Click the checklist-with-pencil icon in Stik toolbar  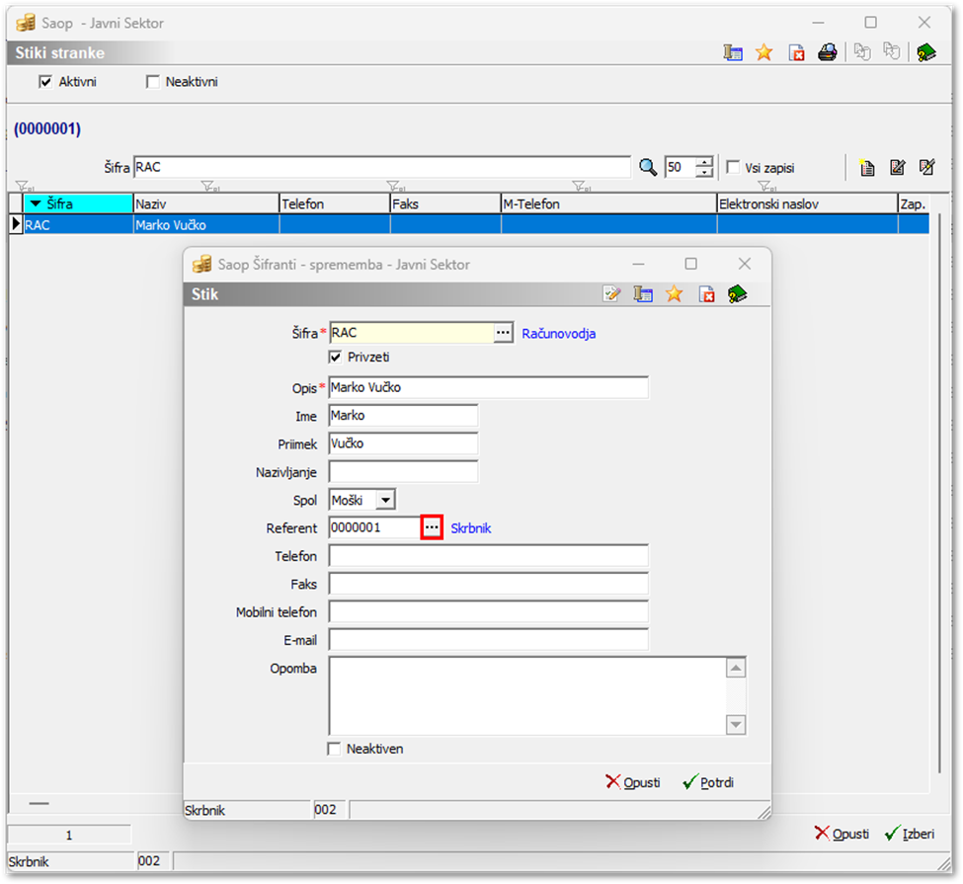611,294
